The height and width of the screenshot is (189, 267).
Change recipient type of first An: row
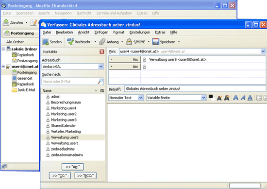point(124,59)
